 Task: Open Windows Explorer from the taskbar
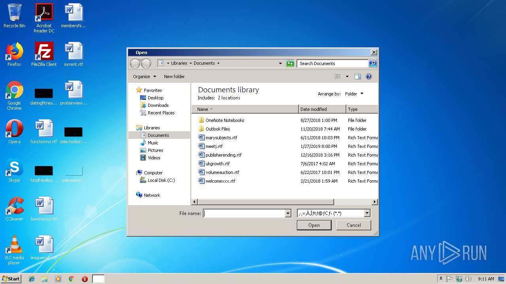pos(45,279)
